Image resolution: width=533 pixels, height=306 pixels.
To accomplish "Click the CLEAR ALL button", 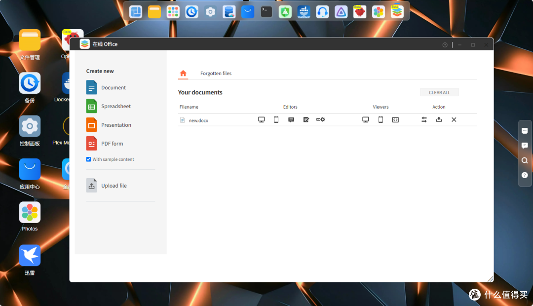I will click(439, 92).
